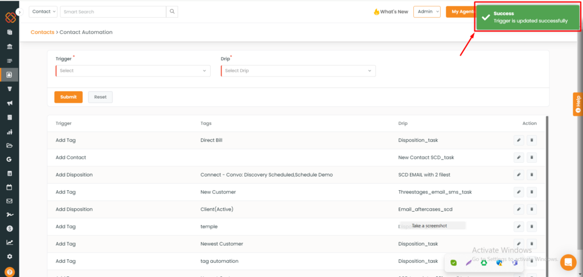Click the 'Add Contact' trigger cell
The image size is (583, 277).
(x=71, y=158)
